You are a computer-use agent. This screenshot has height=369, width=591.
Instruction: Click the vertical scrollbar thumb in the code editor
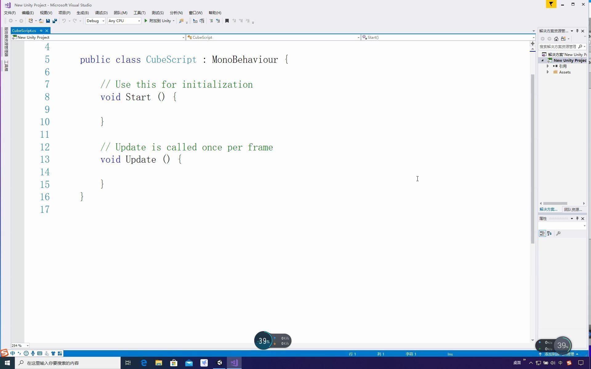(x=533, y=159)
